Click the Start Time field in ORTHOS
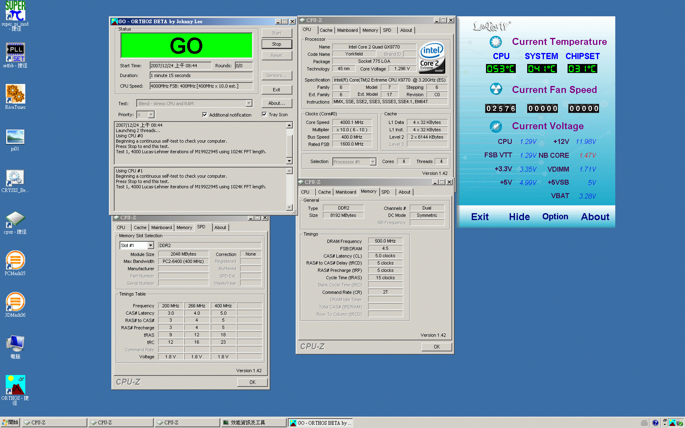 181,66
